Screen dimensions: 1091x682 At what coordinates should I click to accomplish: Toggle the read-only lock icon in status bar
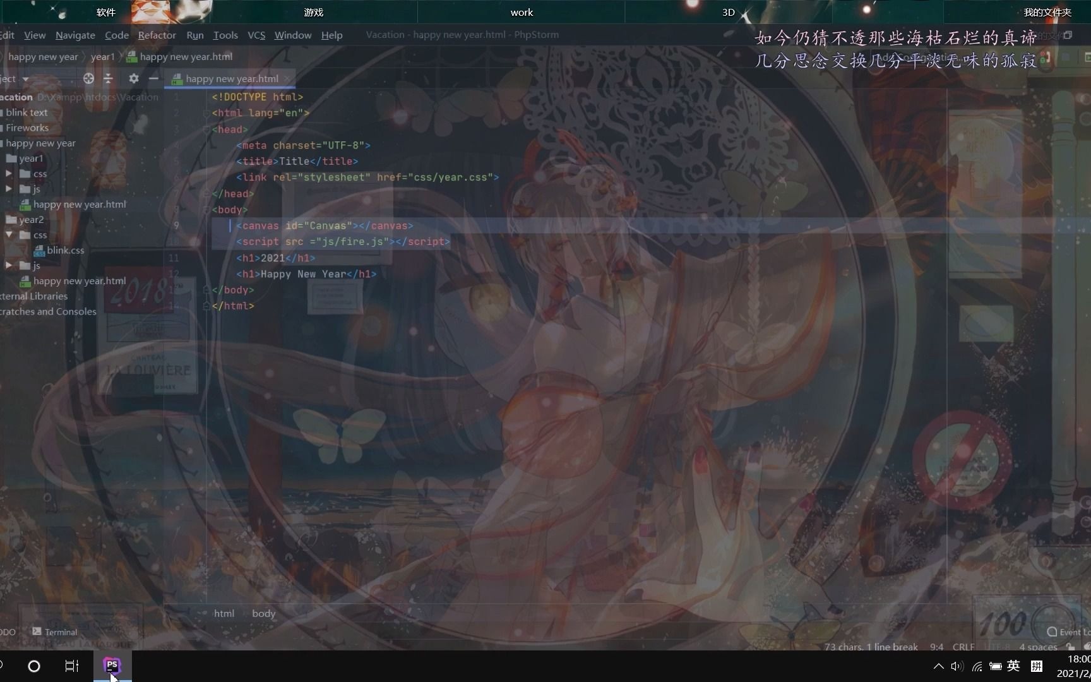click(x=1070, y=647)
